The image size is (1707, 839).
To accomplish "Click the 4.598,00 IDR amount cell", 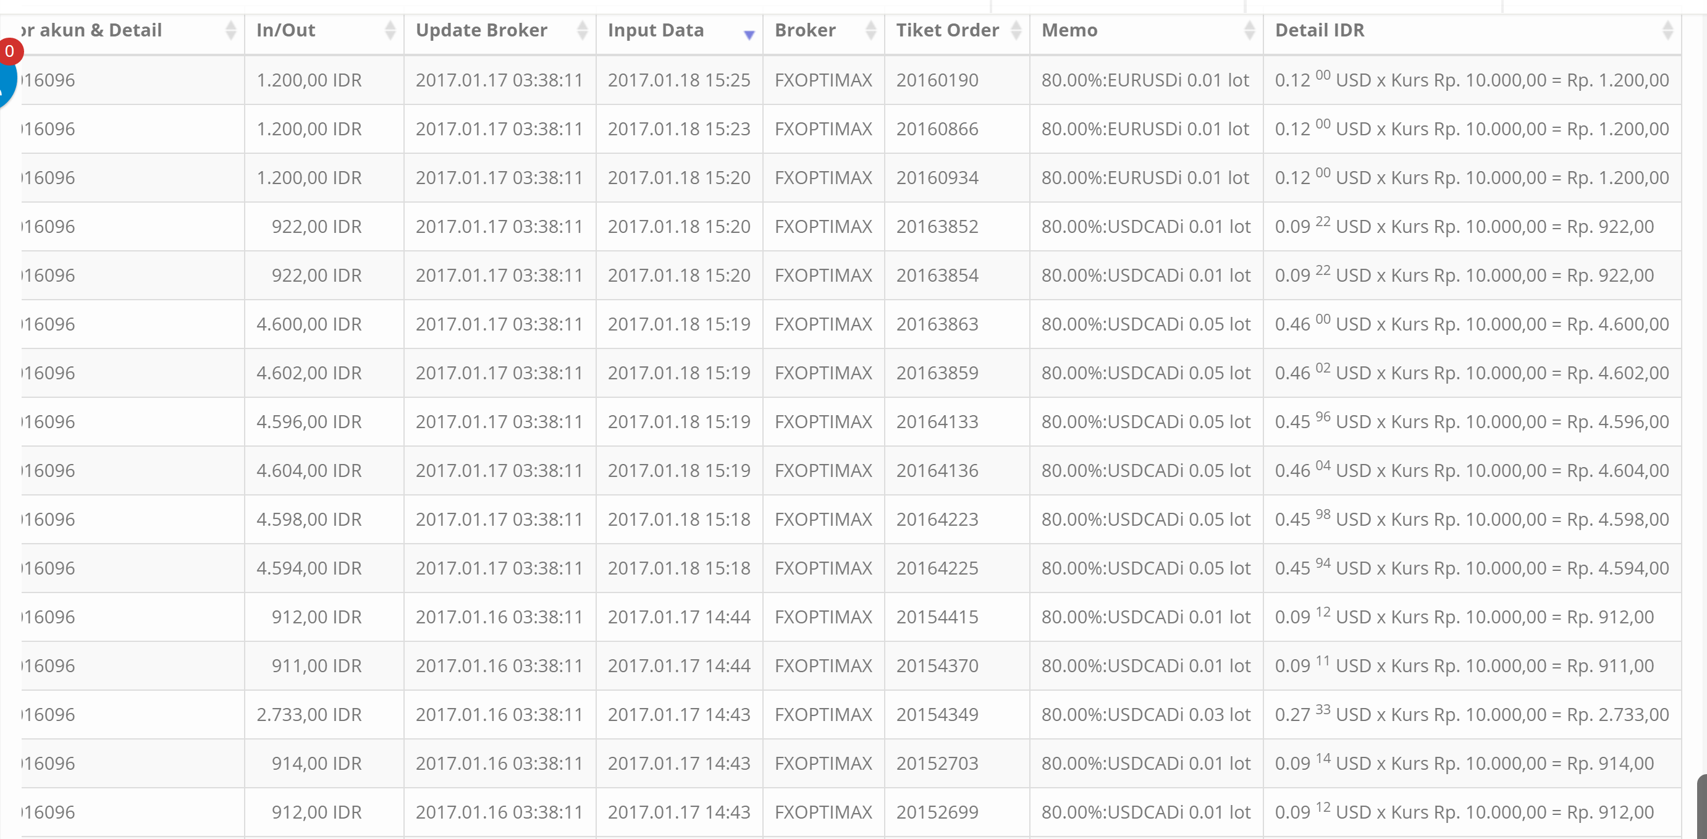I will (x=325, y=520).
